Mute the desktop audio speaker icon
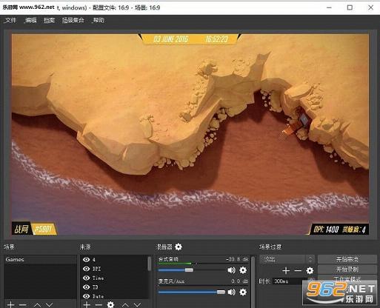The height and width of the screenshot is (308, 380). click(x=231, y=270)
